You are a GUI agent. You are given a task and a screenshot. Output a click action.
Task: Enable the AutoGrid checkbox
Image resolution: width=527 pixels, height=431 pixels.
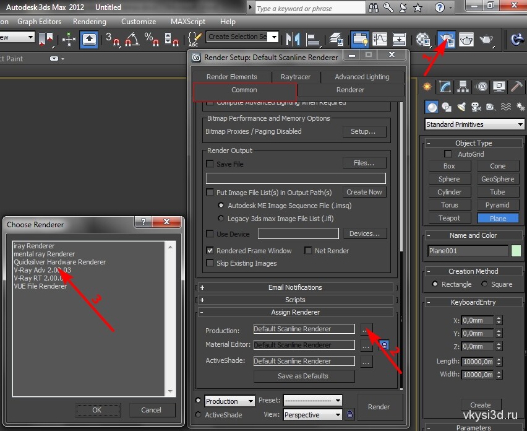[448, 154]
